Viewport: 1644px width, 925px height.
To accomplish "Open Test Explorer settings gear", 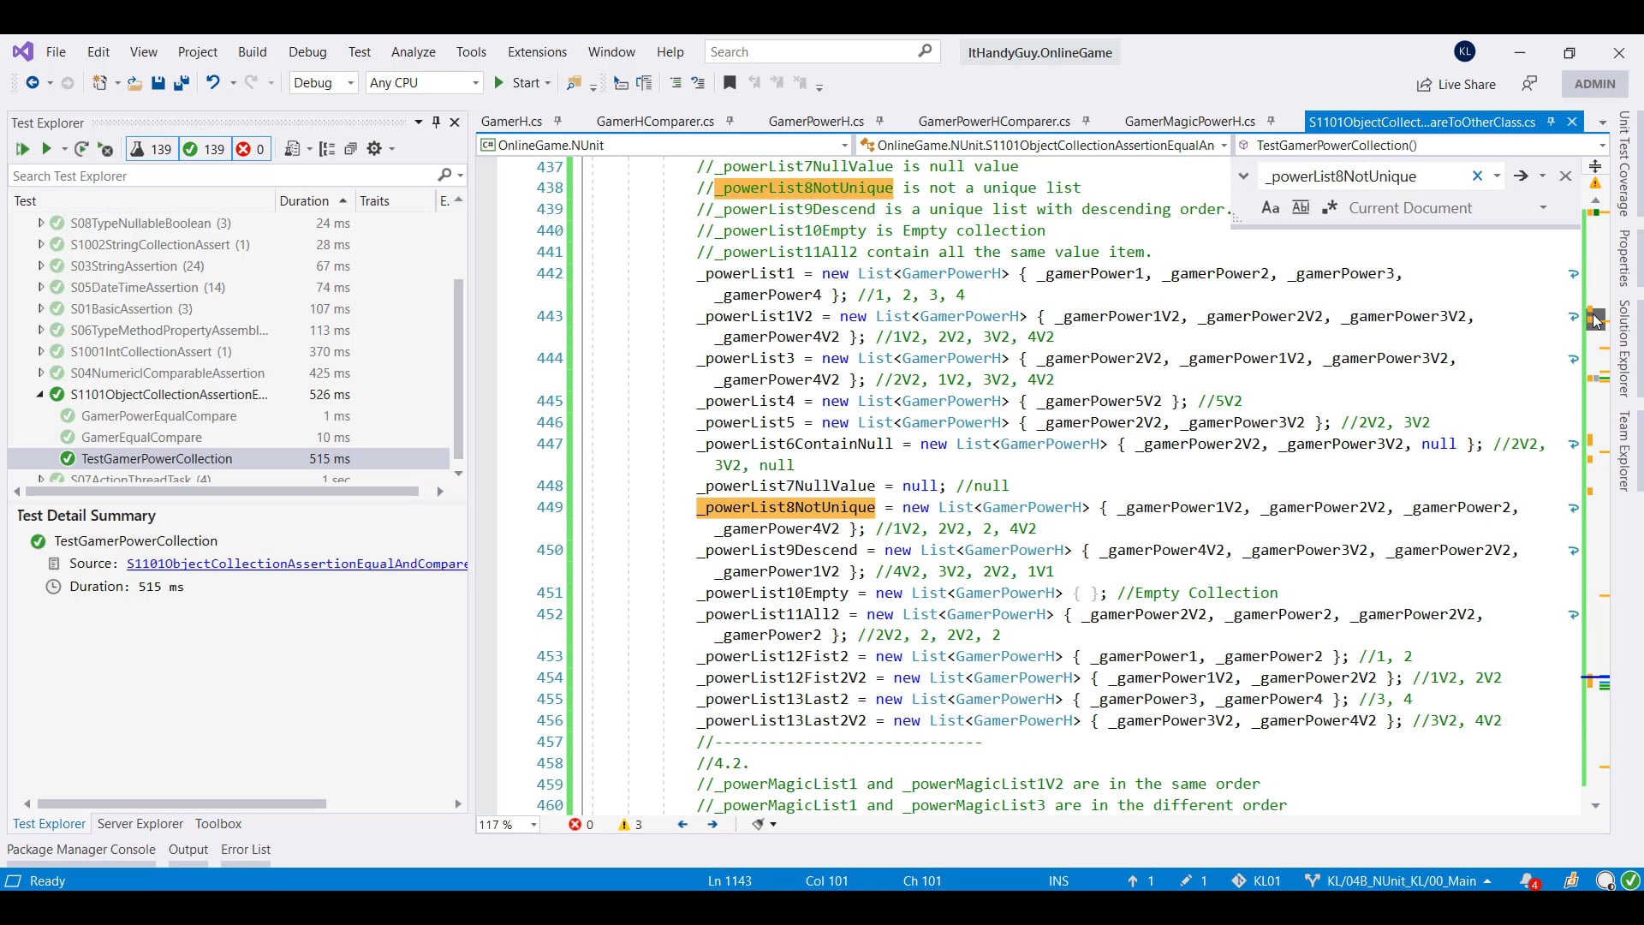I will tap(374, 149).
